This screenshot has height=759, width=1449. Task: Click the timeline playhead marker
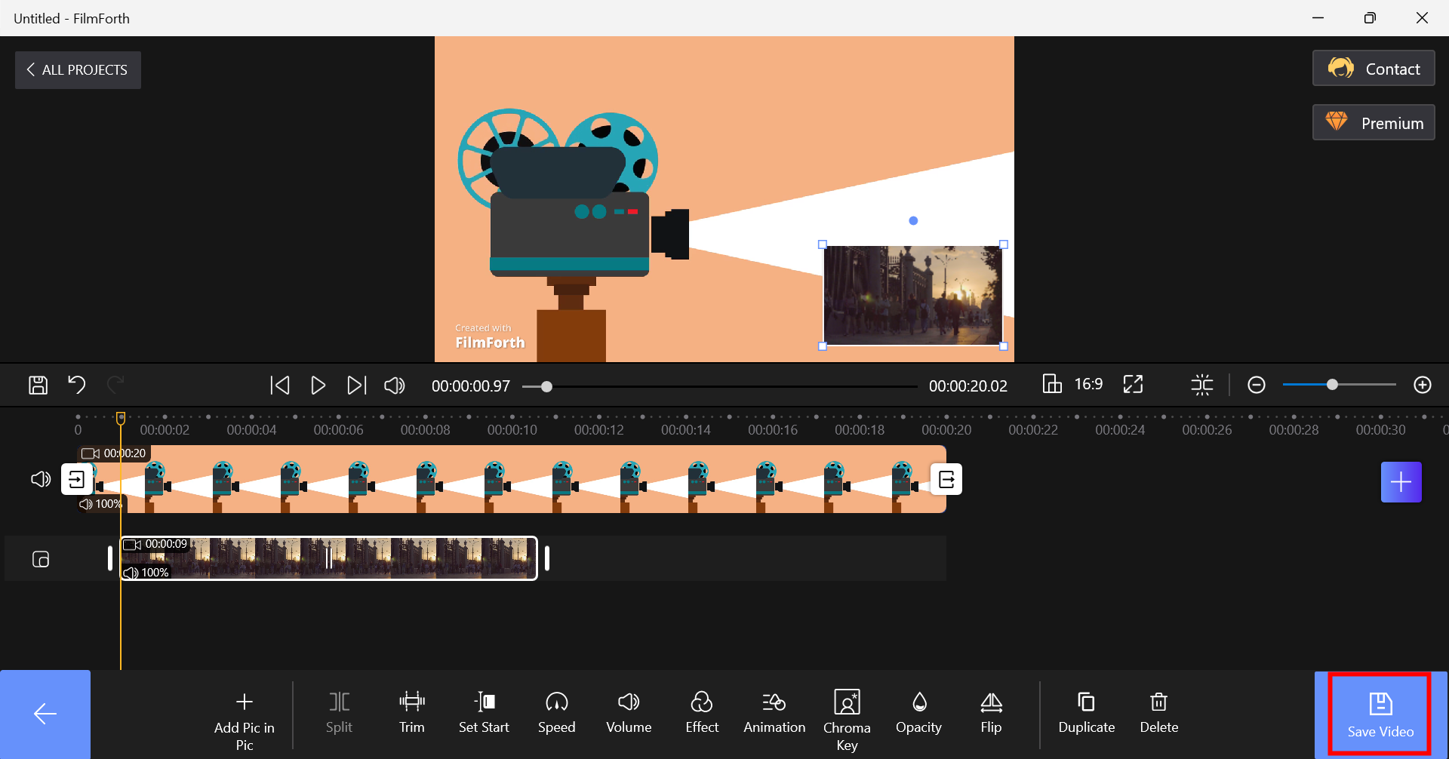(x=121, y=418)
